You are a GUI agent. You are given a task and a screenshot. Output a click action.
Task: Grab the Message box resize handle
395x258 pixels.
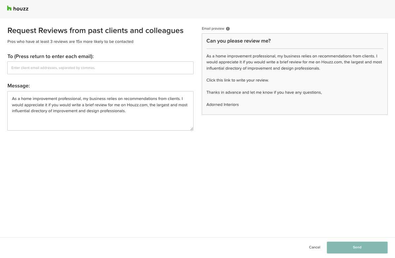pos(192,129)
